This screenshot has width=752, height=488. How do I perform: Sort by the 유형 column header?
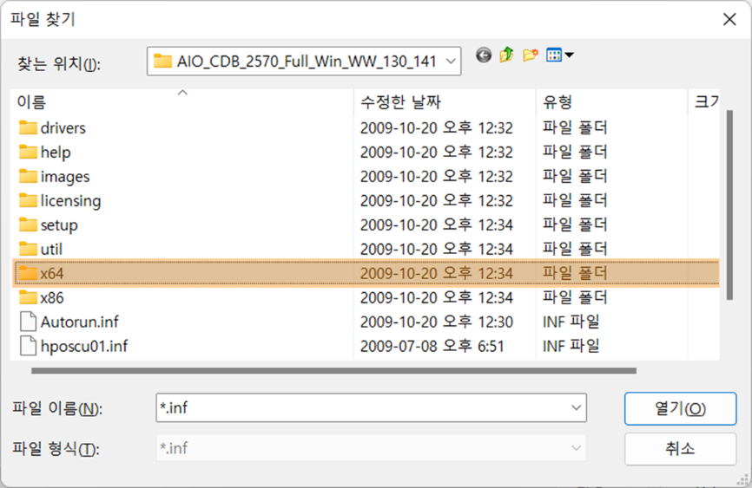[612, 101]
